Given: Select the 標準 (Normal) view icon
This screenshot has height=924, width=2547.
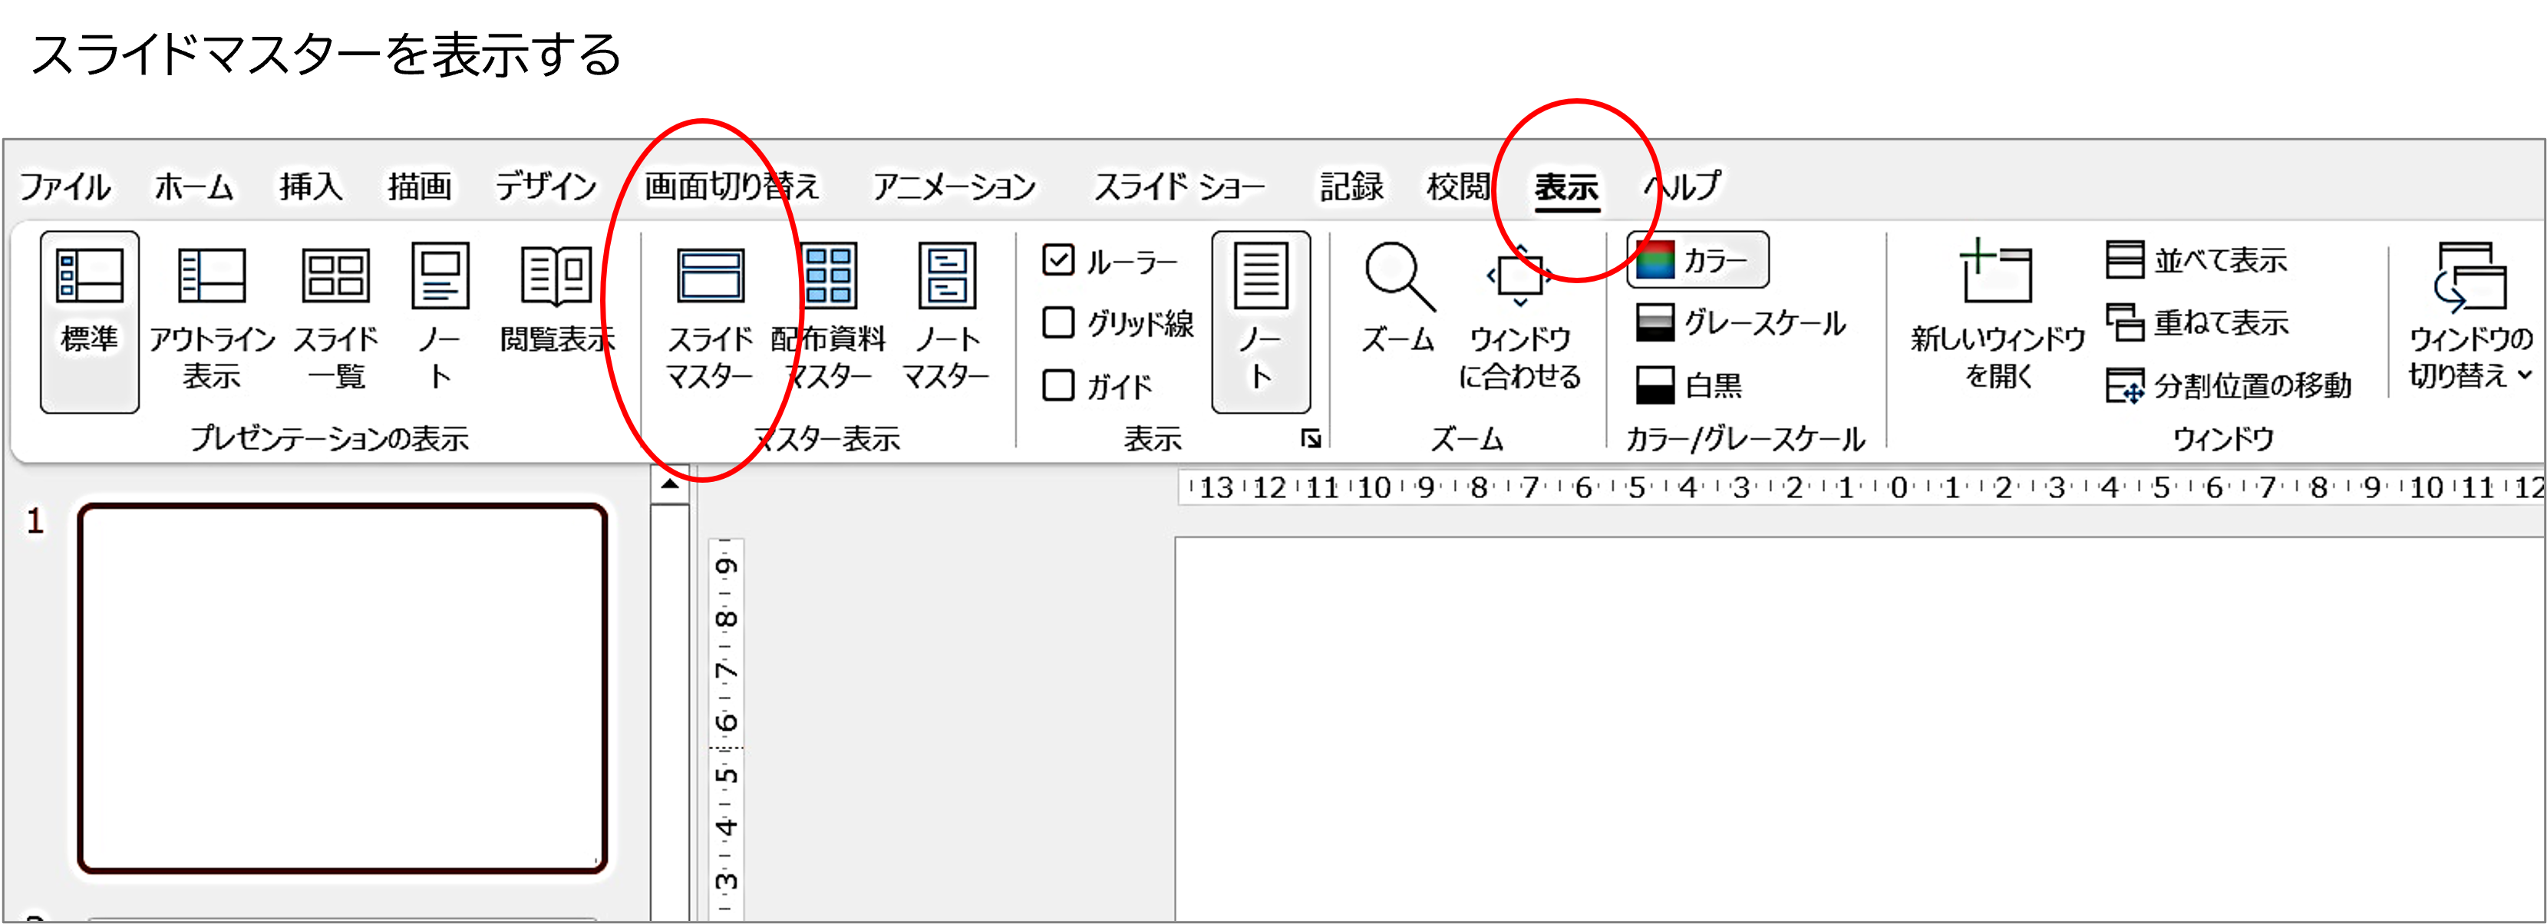Looking at the screenshot, I should pos(89,276).
